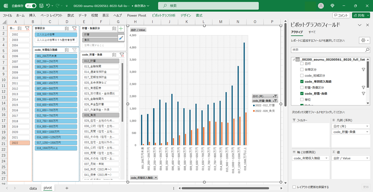The width and height of the screenshot is (373, 192).
Task: Click the chart elements plus icon
Action: pos(121,29)
